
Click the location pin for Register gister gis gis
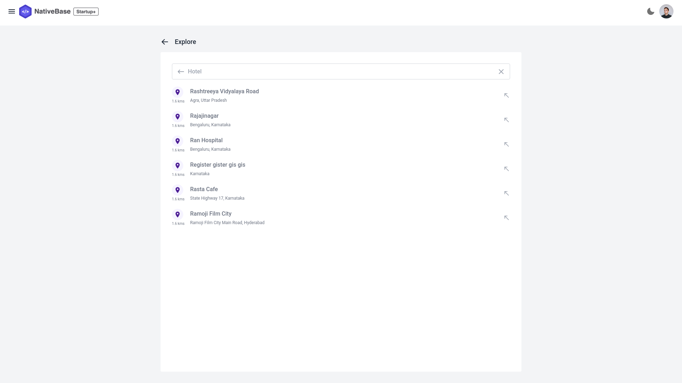[178, 166]
